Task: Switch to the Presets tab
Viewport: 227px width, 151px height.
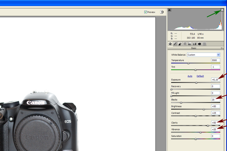Action: point(204,44)
